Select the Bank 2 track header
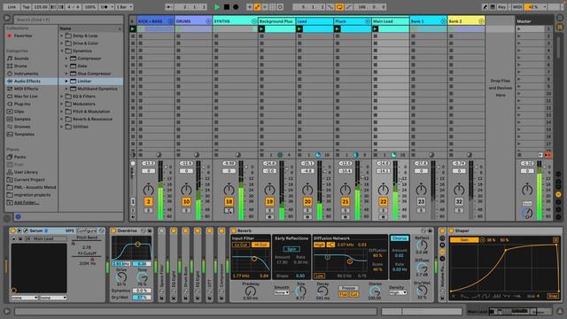Screen dimensions: 567x319 coord(466,21)
